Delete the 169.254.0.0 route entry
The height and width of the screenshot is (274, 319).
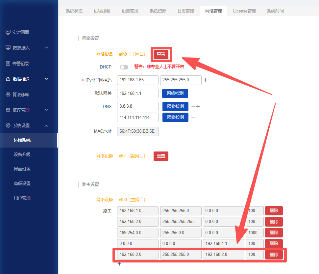click(x=274, y=233)
